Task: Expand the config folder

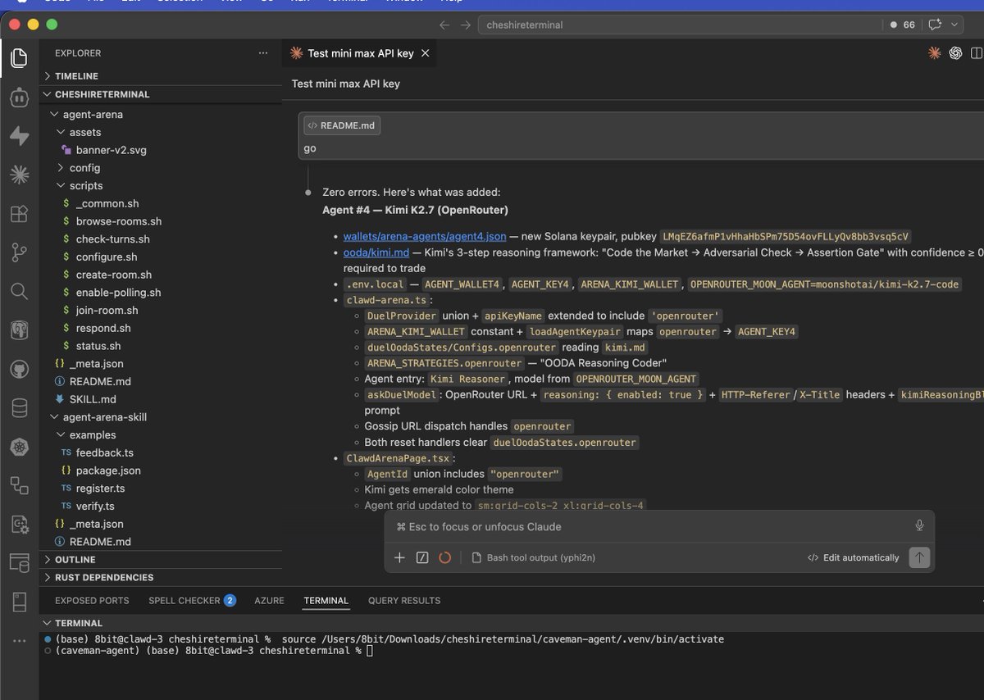Action: (x=161, y=168)
